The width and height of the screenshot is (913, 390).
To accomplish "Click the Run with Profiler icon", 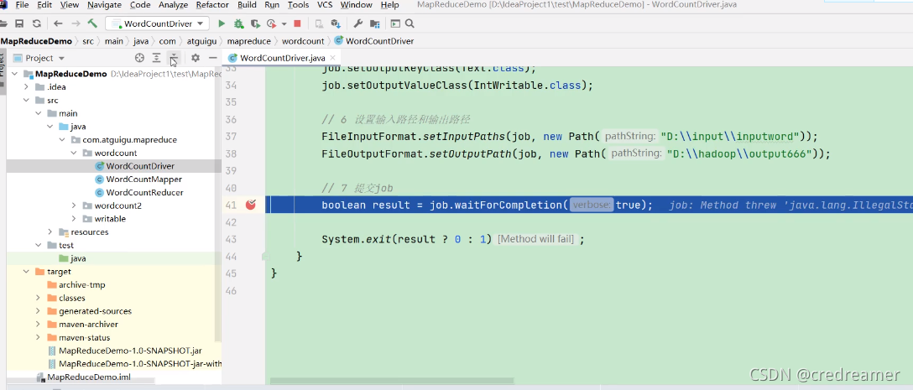I will tap(271, 23).
